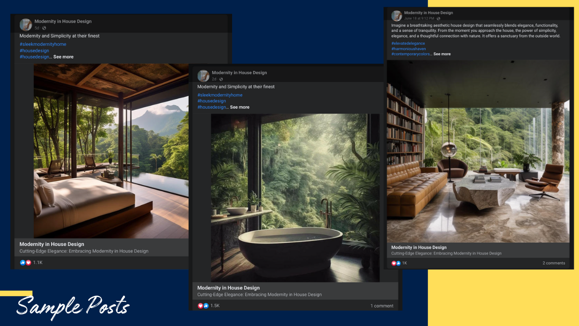Image resolution: width=579 pixels, height=326 pixels.
Task: Open the first #housedesign hashtag in 5d post
Action: [x=34, y=51]
